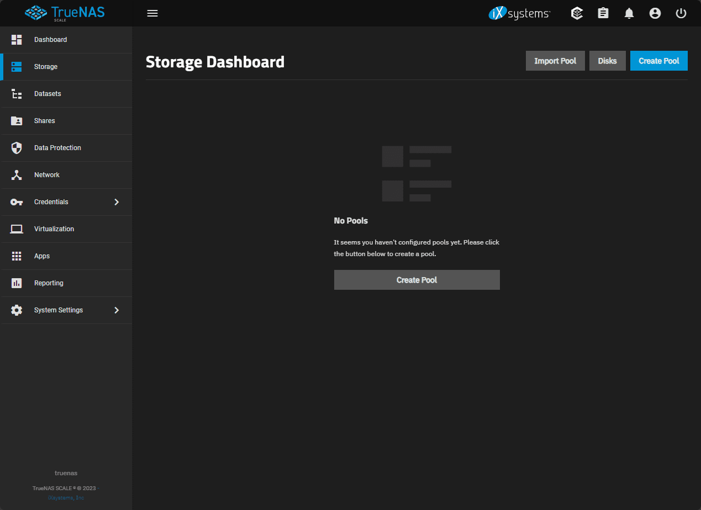Image resolution: width=701 pixels, height=510 pixels.
Task: Open Reporting via the bar chart icon
Action: 17,283
